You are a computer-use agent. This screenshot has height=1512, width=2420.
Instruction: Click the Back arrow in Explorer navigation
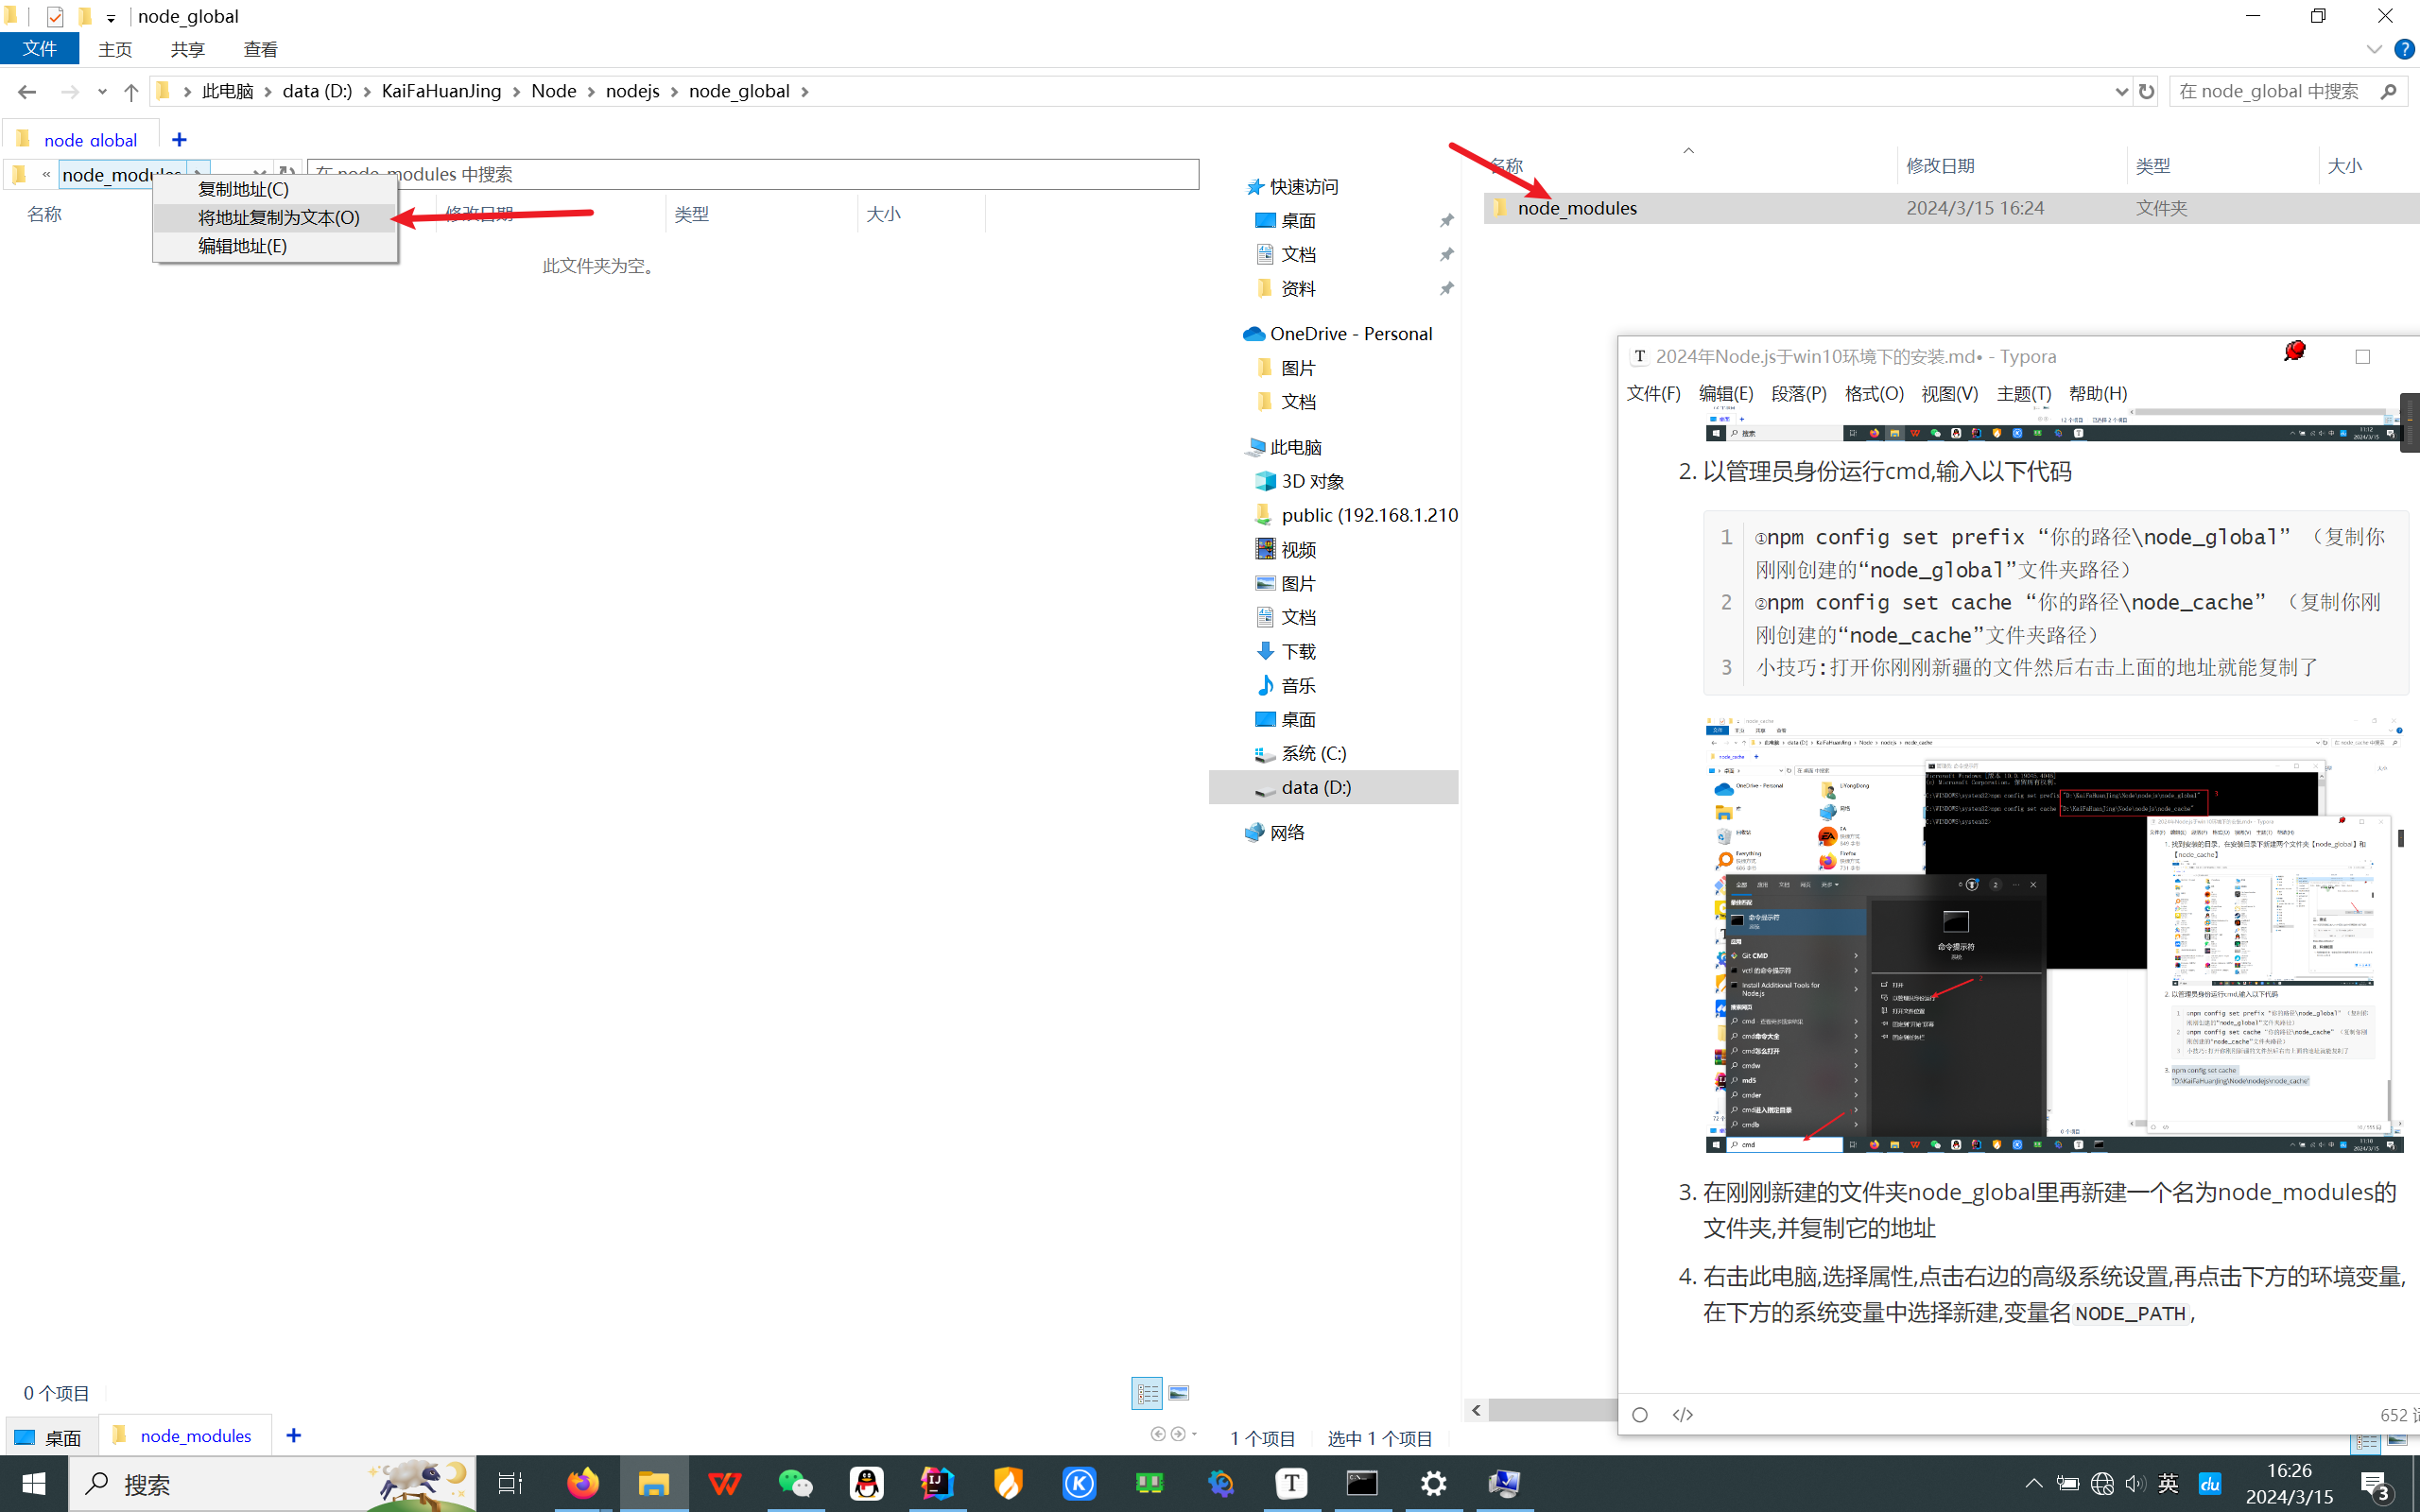pyautogui.click(x=27, y=91)
